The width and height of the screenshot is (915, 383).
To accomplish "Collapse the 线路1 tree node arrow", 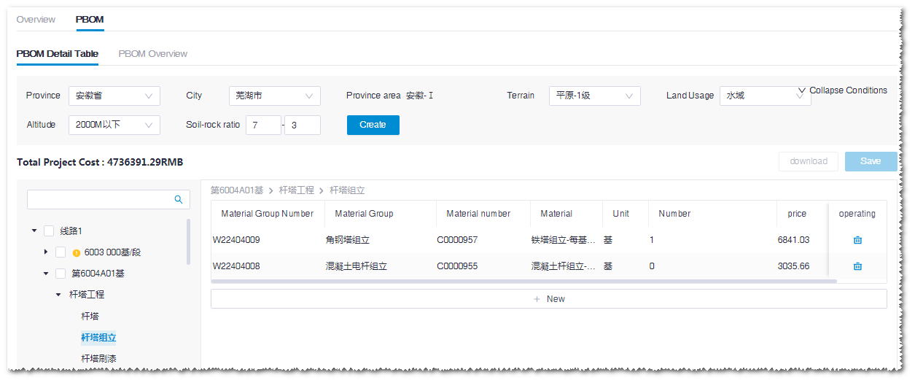I will tap(34, 231).
